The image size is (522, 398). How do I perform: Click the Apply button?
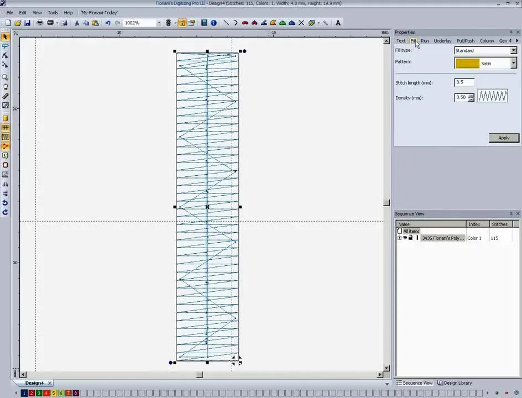(x=504, y=138)
